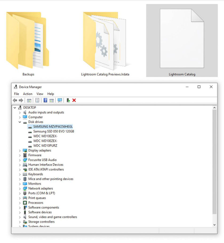Click the Storage controllers icon
The image size is (224, 243).
click(25, 222)
